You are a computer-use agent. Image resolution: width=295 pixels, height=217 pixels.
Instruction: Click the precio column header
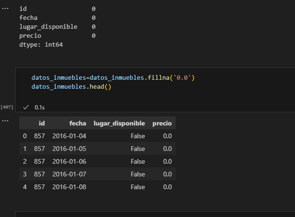(x=162, y=123)
